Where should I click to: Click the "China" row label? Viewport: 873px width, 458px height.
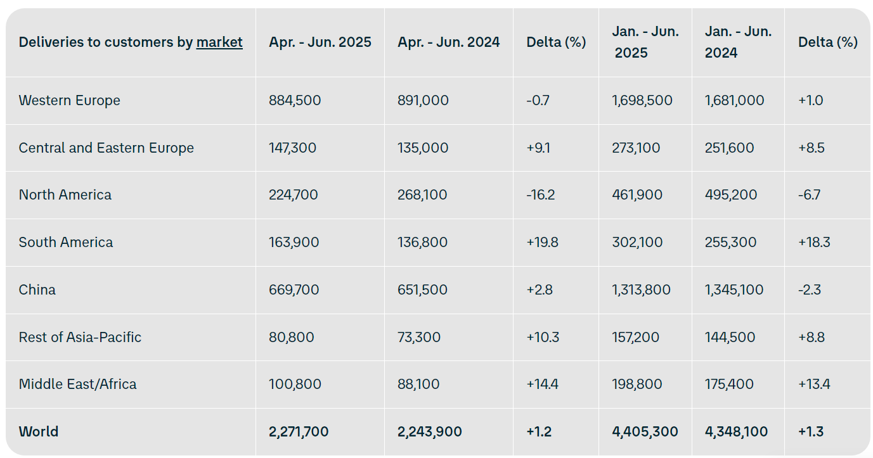(37, 290)
